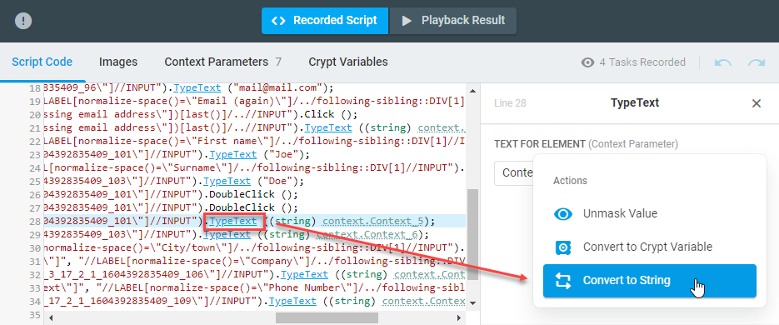Open the Recorded Script view
Viewport: 779px width, 325px height.
[325, 21]
